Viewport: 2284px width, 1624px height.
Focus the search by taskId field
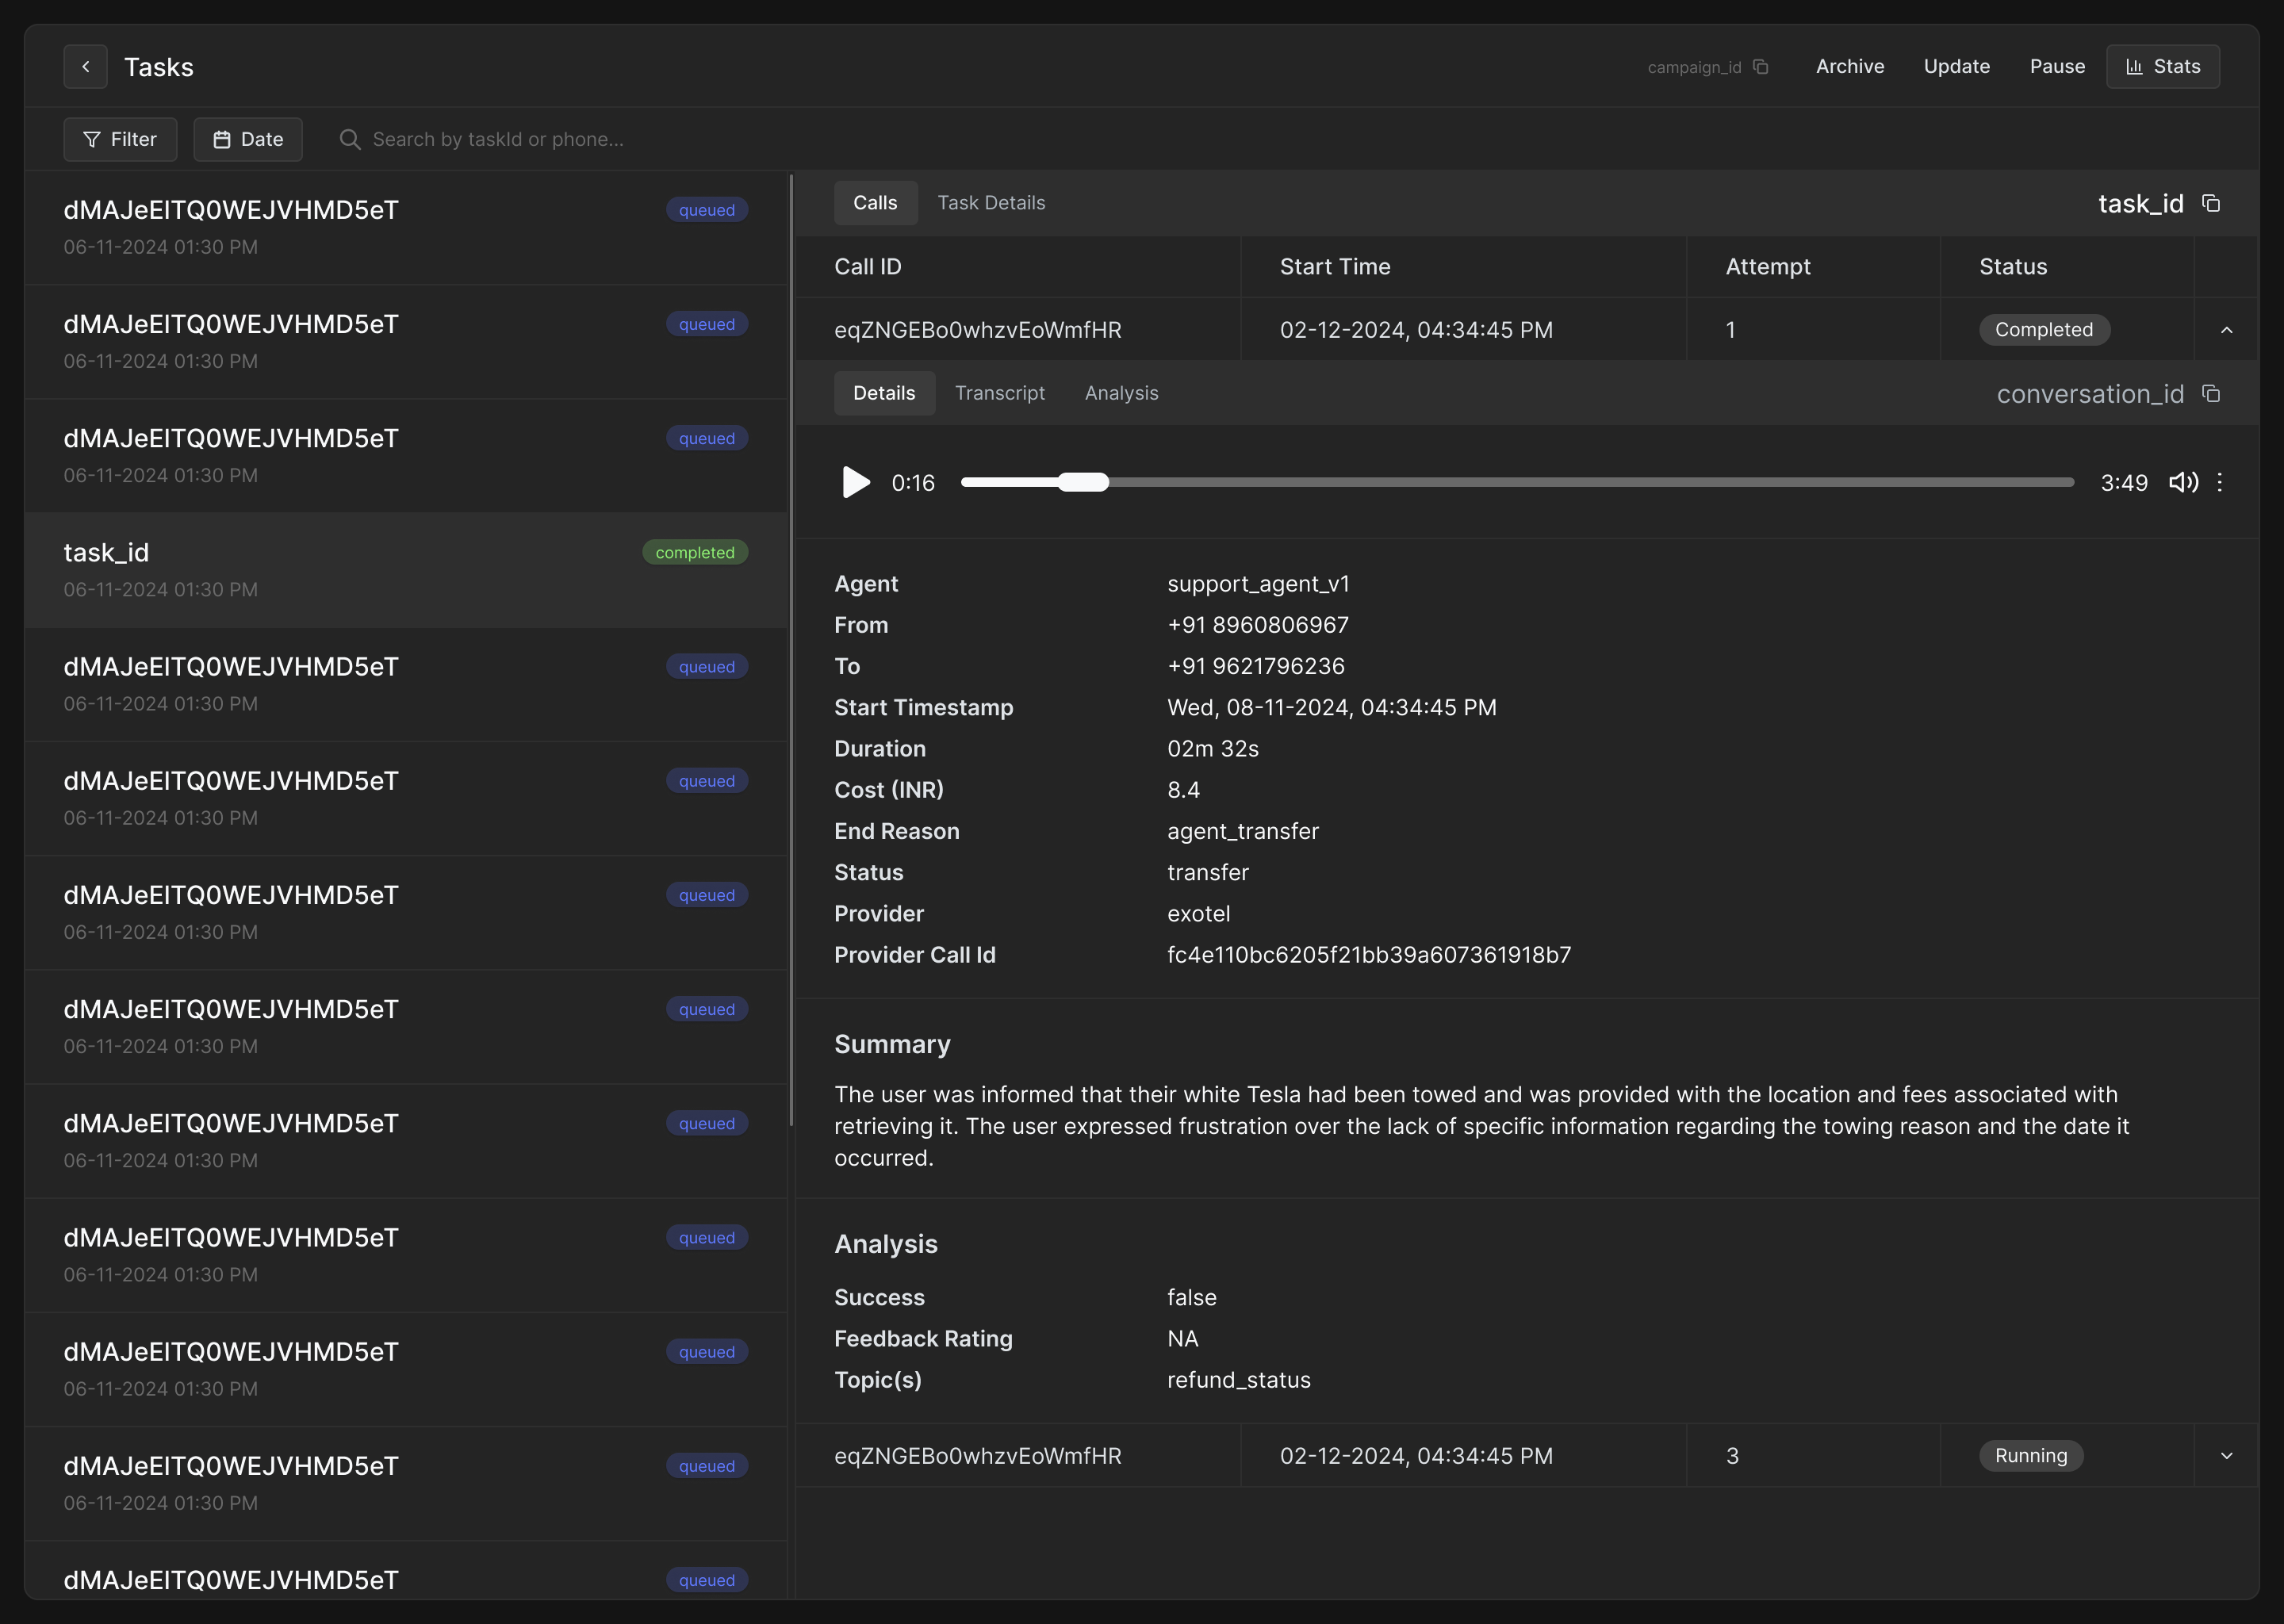[498, 140]
